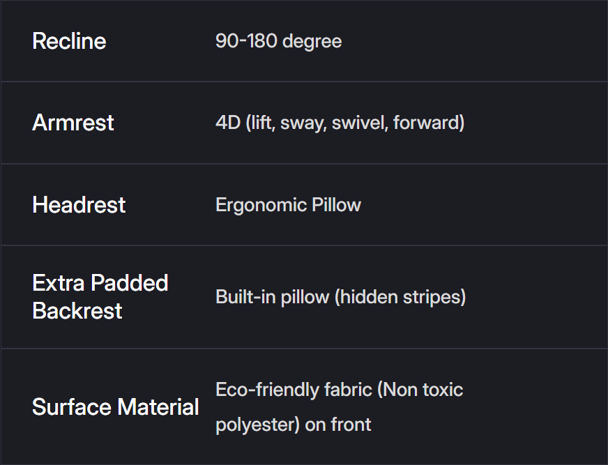Click the word 'Backrest' in the label
The image size is (608, 465).
(77, 311)
